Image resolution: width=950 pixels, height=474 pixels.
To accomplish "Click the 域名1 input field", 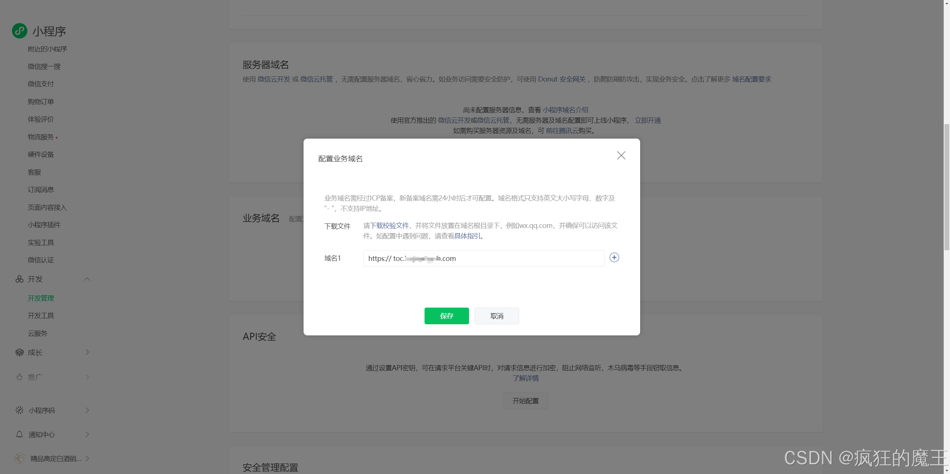I will [520, 258].
